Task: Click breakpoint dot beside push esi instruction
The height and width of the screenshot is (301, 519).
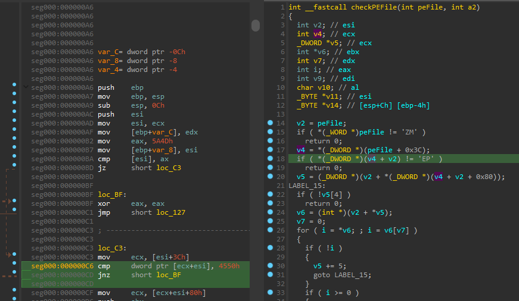Action: pyautogui.click(x=14, y=111)
